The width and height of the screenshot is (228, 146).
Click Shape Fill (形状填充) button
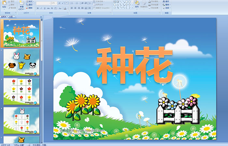pyautogui.click(x=154, y=1)
